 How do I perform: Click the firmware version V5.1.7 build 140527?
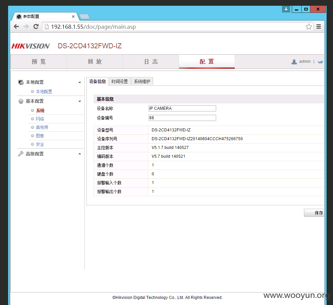pos(170,147)
